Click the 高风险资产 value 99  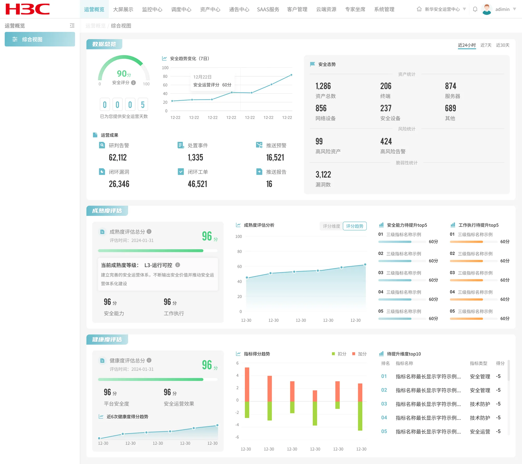[x=319, y=141]
